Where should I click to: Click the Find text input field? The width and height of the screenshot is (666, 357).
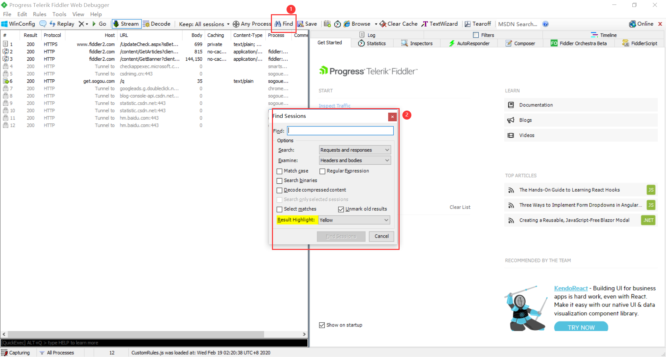coord(340,131)
